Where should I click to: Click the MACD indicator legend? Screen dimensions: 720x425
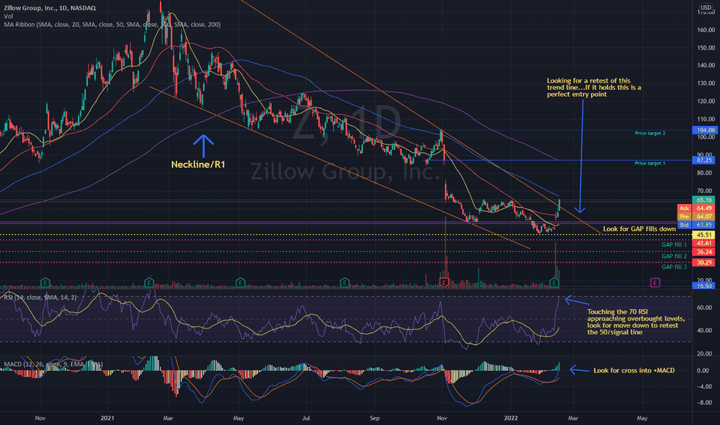(x=53, y=364)
